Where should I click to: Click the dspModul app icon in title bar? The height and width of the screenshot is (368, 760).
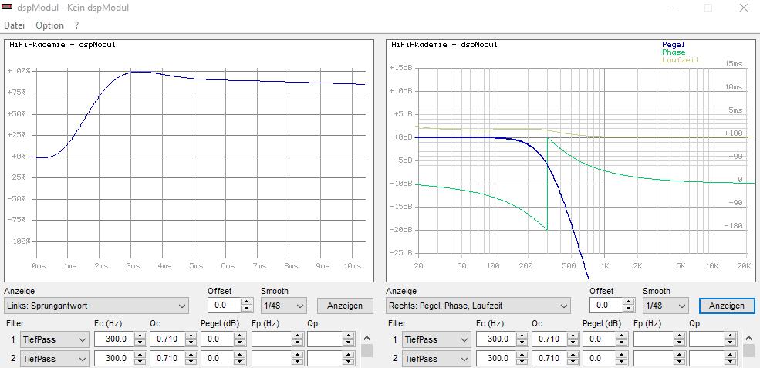tap(8, 8)
